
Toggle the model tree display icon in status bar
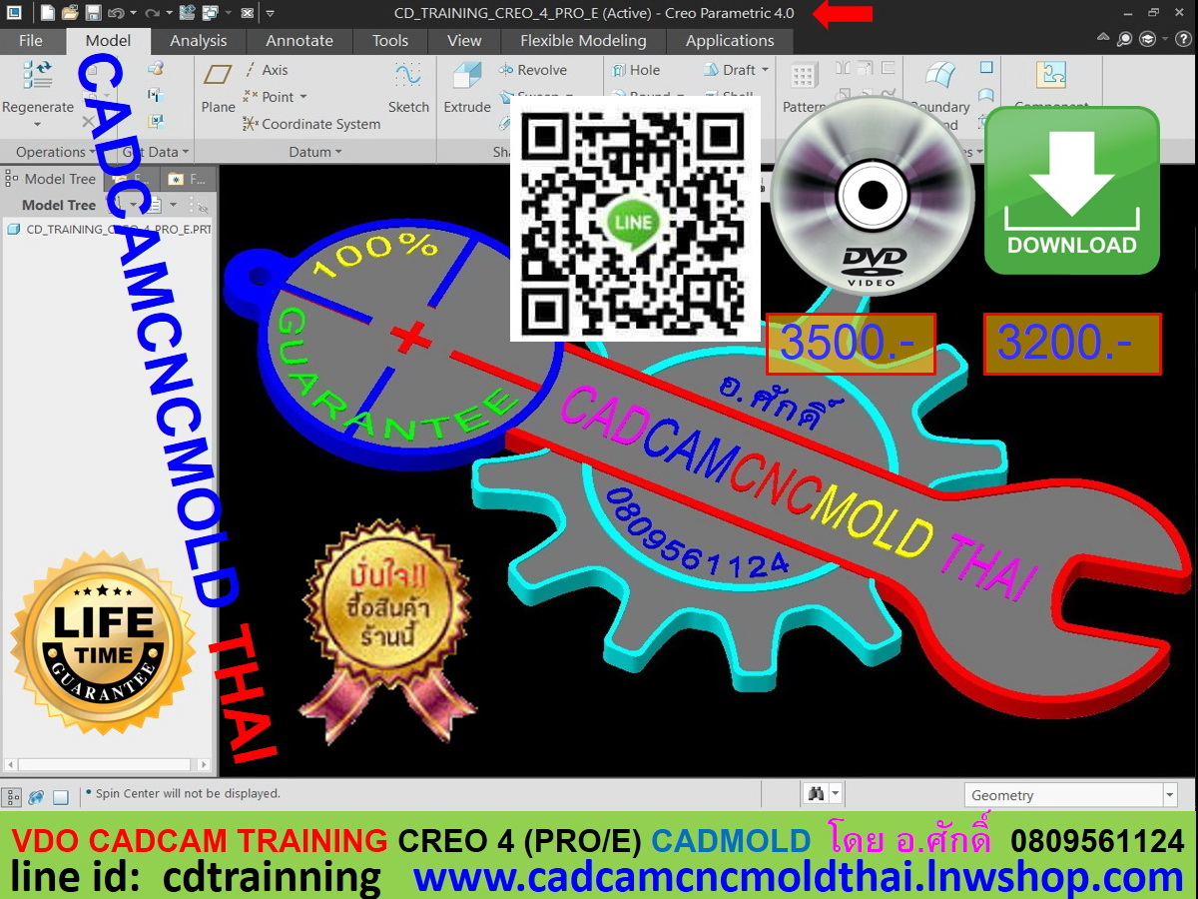pos(13,797)
